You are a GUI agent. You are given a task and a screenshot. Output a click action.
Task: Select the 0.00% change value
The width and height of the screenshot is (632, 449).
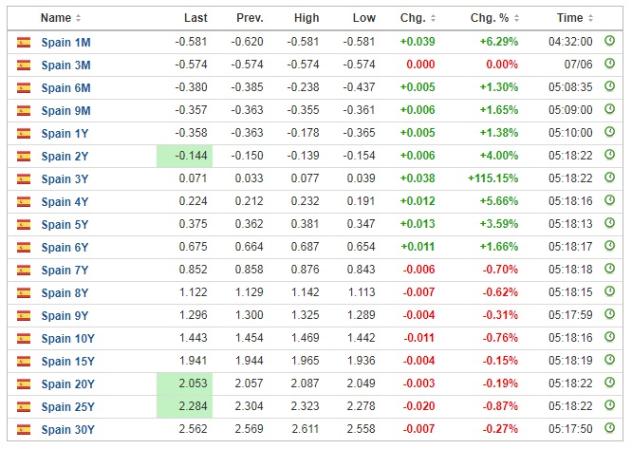(502, 65)
